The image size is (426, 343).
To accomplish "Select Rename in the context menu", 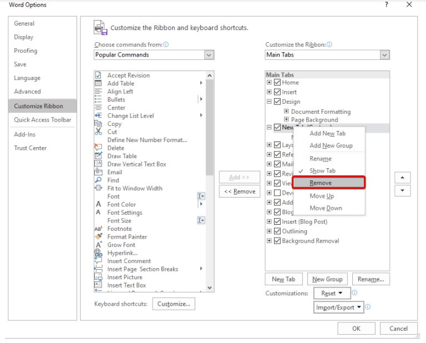I will (x=321, y=158).
